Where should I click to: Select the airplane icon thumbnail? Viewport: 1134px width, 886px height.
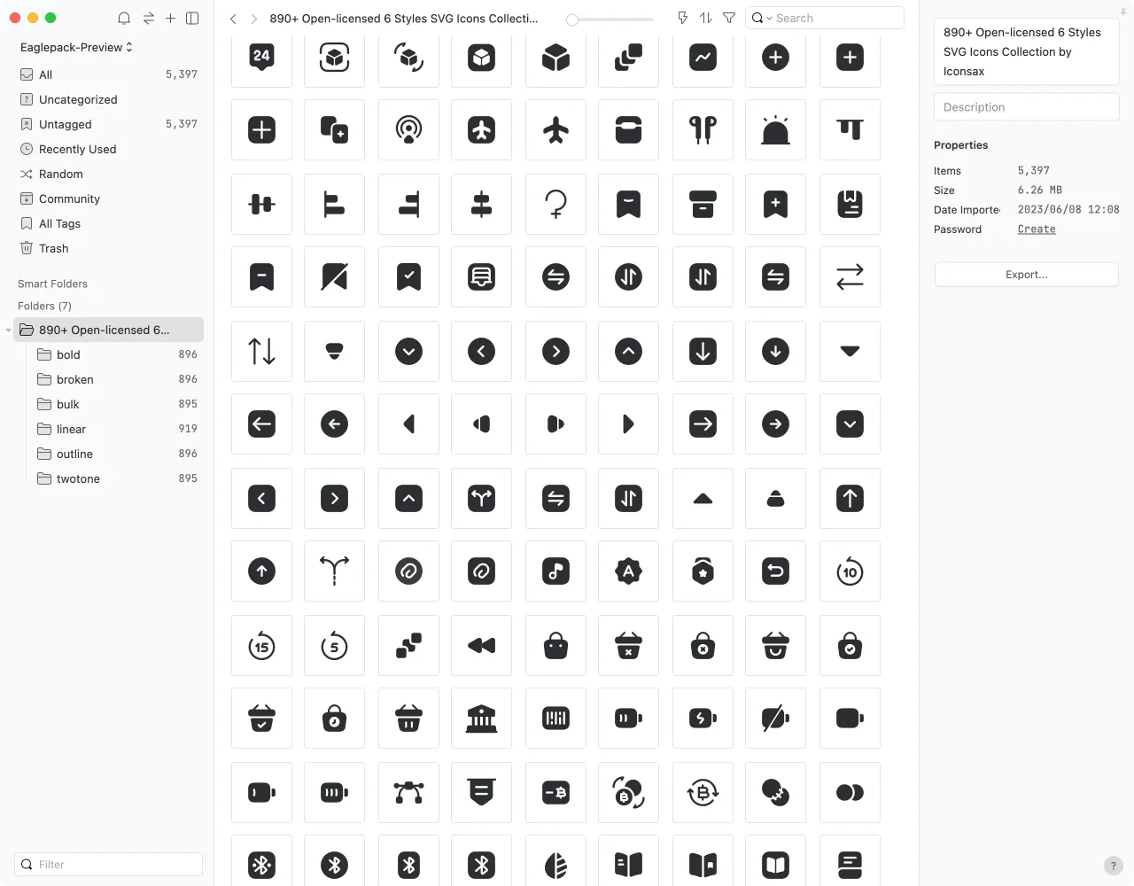555,130
